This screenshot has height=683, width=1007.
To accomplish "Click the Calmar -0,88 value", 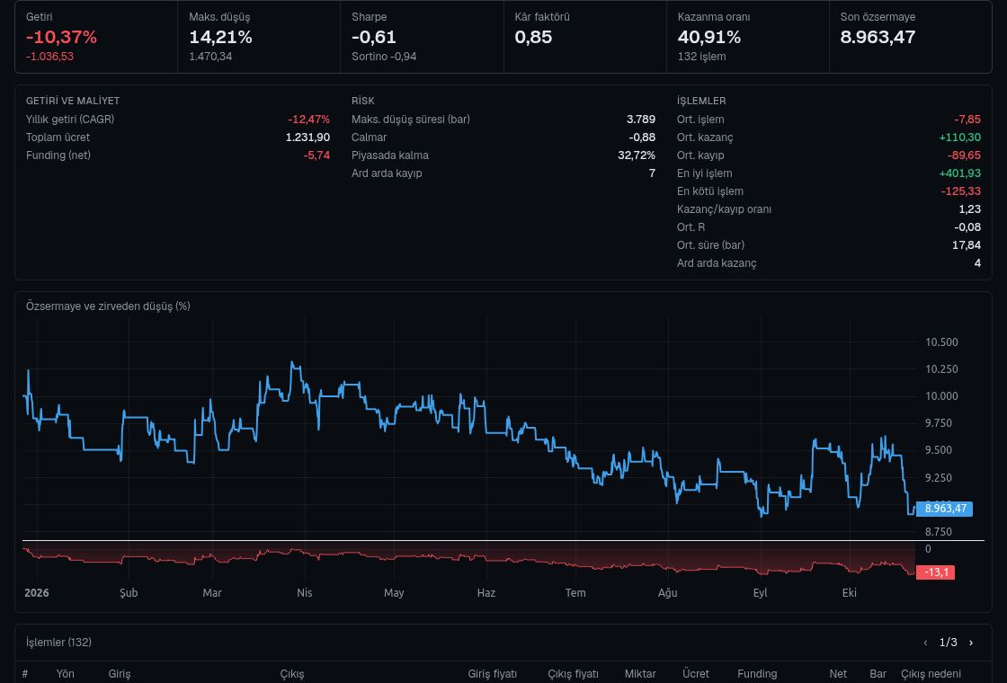I will (642, 137).
